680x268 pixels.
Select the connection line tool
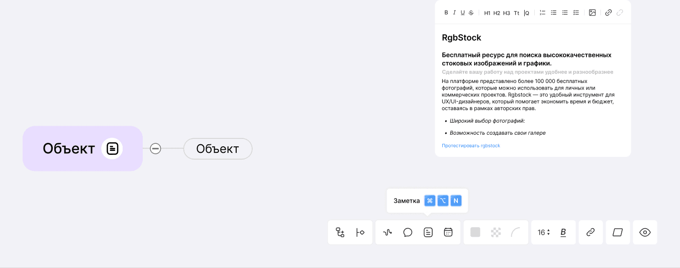[x=387, y=232]
